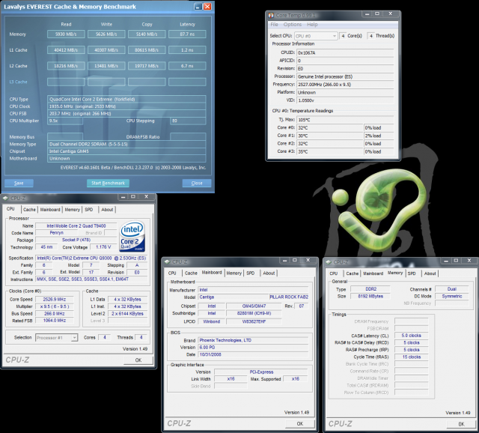Viewport: 479px width, 433px height.
Task: Minimize the EVEREST benchmark window
Action: (198, 7)
